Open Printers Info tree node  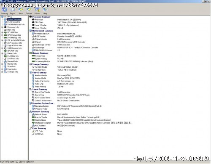(x=12, y=53)
